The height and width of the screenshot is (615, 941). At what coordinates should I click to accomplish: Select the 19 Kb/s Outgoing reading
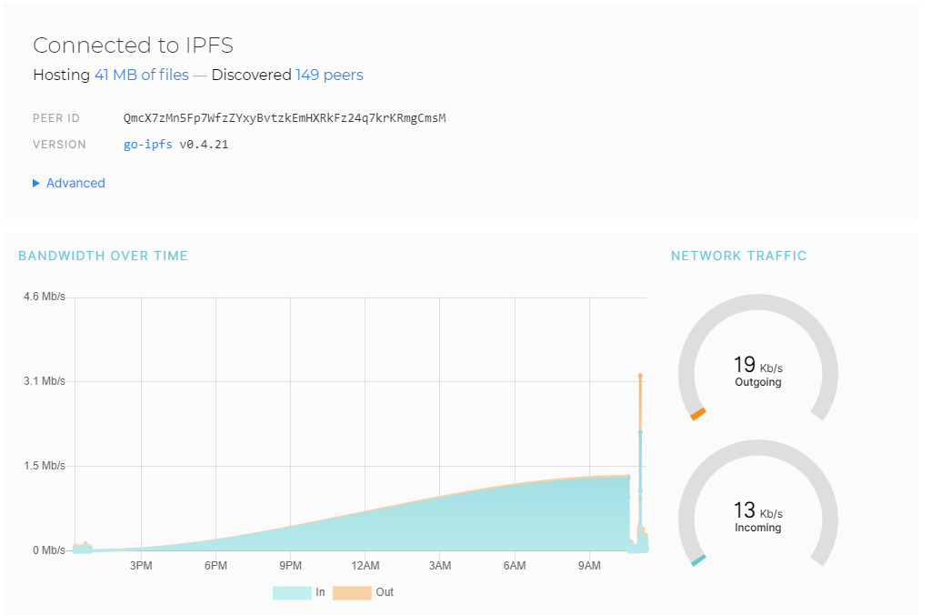(757, 370)
